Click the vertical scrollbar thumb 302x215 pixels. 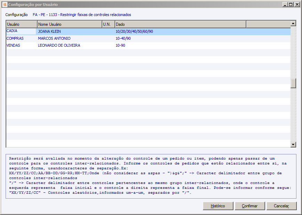pyautogui.click(x=293, y=83)
